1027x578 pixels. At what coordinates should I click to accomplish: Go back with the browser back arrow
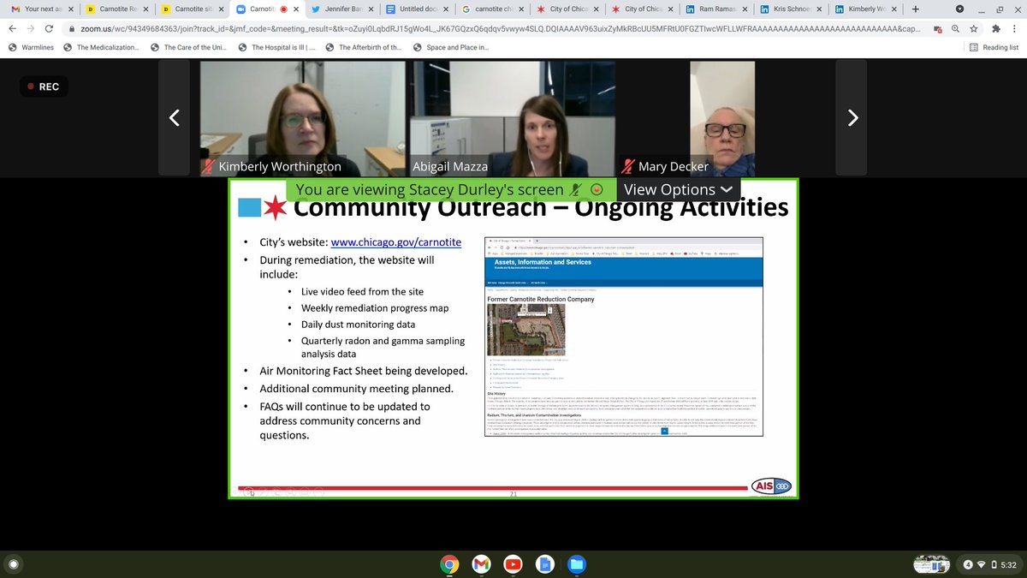(11, 27)
